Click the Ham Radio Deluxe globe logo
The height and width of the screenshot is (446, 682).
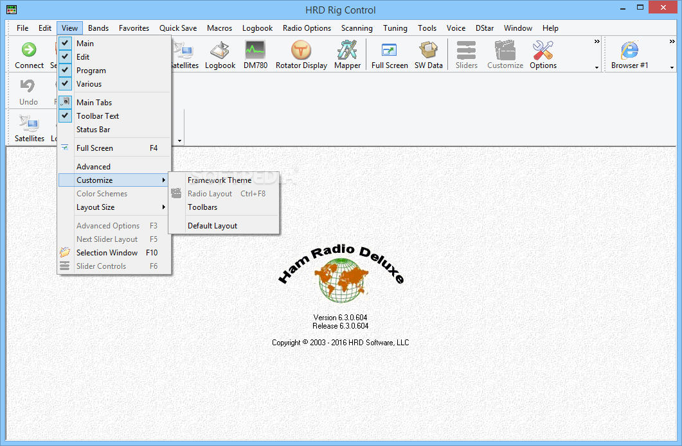pyautogui.click(x=341, y=280)
